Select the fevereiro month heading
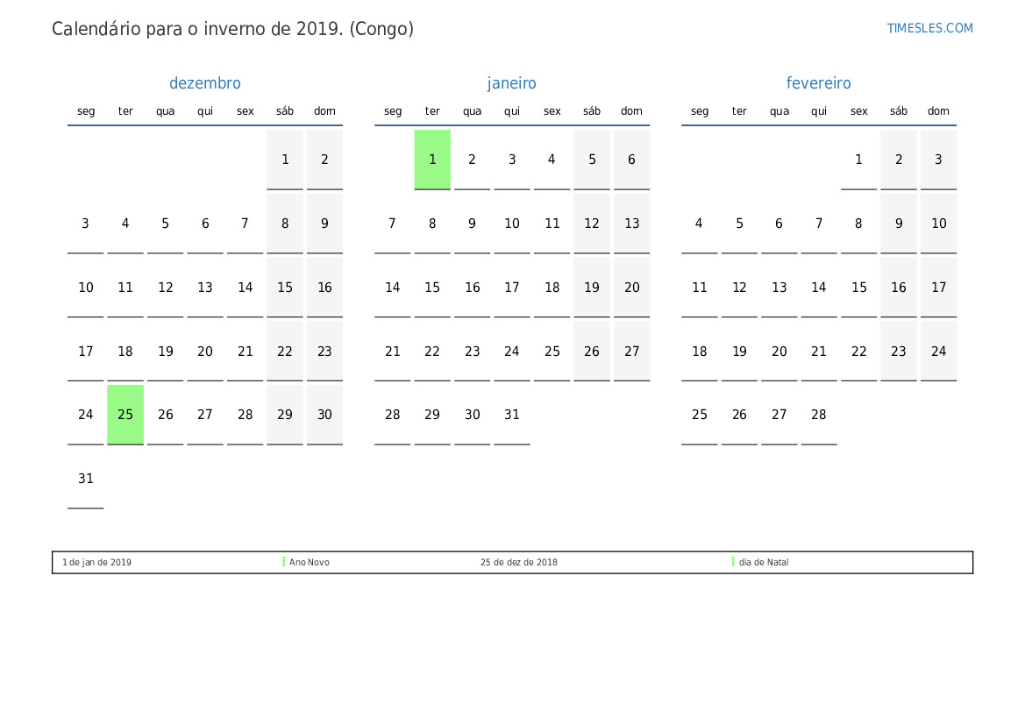The width and height of the screenshot is (1025, 725). point(818,83)
